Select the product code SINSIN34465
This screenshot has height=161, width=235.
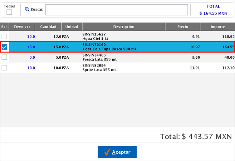click(94, 55)
